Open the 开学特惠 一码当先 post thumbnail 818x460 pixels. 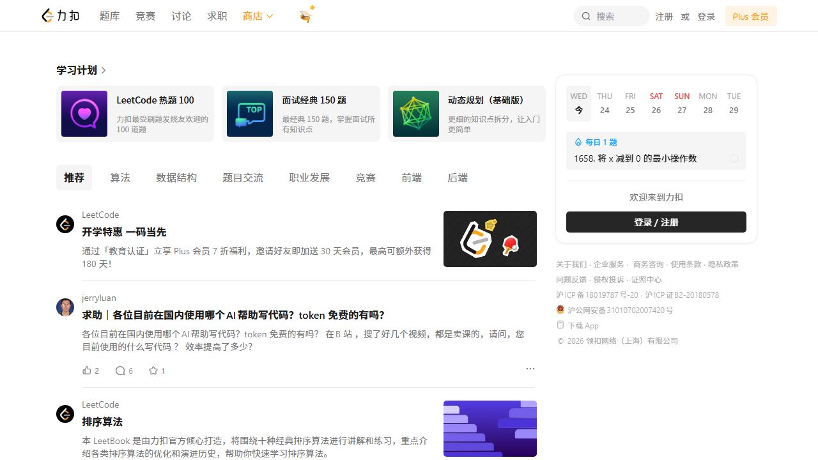[x=490, y=239]
